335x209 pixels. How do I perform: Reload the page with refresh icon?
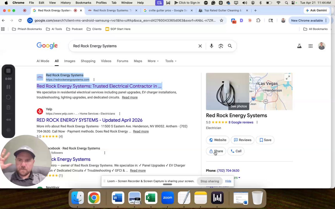[20, 21]
